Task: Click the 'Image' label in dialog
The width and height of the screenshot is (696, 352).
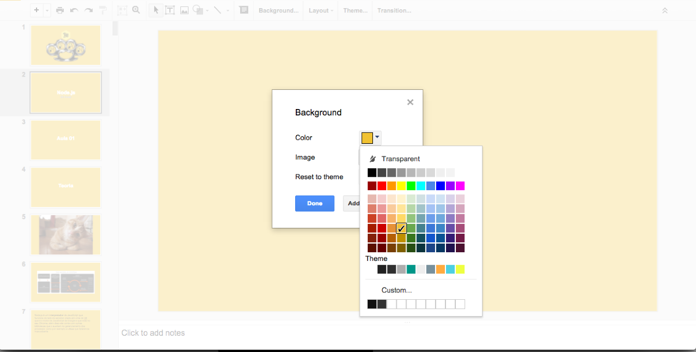Action: [x=305, y=158]
